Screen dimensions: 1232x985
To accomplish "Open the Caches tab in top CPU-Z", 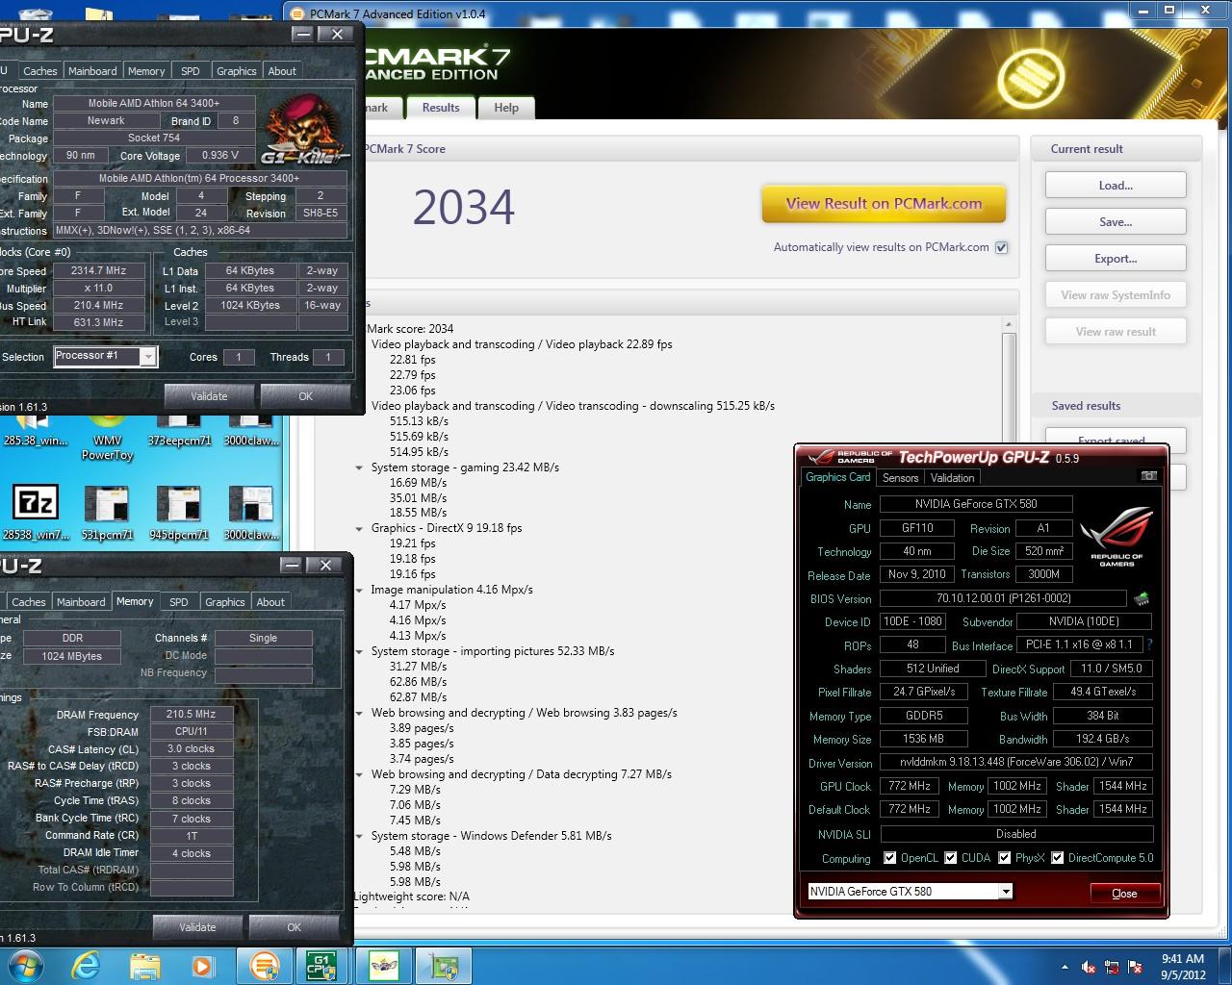I will 40,71.
